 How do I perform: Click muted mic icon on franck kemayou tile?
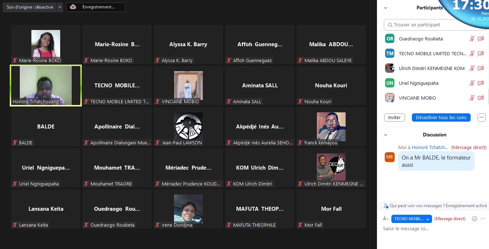(300, 143)
